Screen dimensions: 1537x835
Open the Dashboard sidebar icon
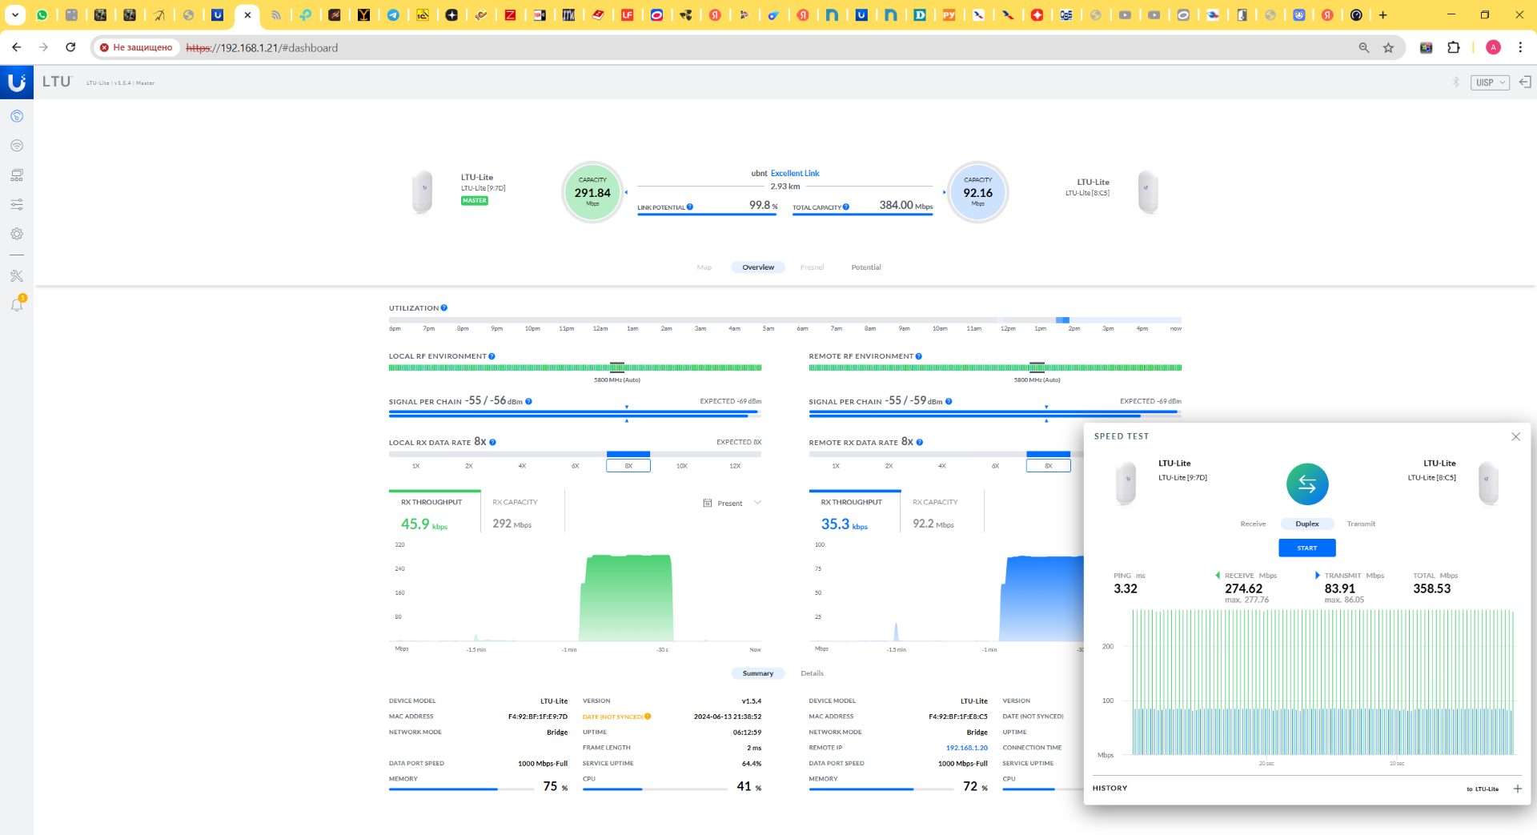pyautogui.click(x=17, y=116)
